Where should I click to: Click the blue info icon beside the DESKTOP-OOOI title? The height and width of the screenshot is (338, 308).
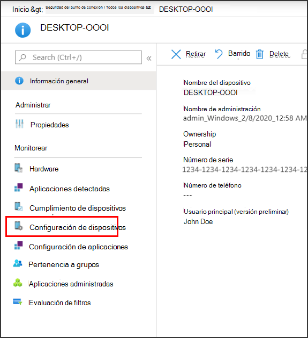23,30
